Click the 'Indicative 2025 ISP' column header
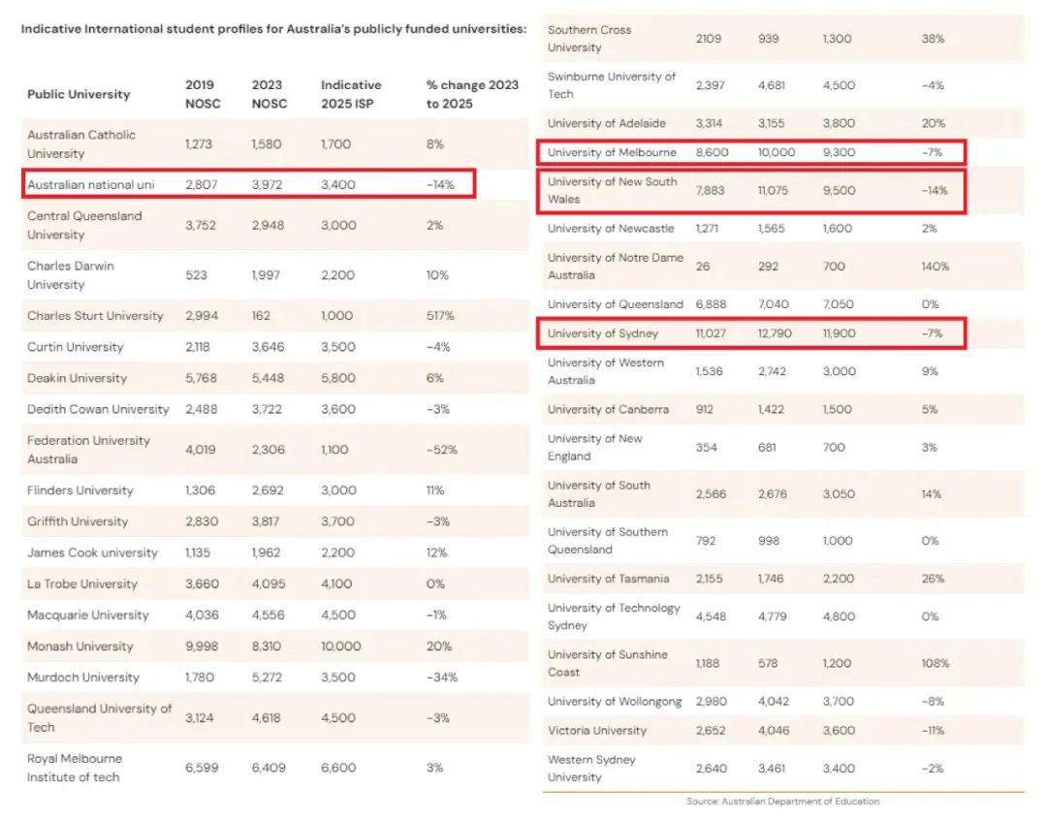The height and width of the screenshot is (819, 1047). tap(351, 94)
